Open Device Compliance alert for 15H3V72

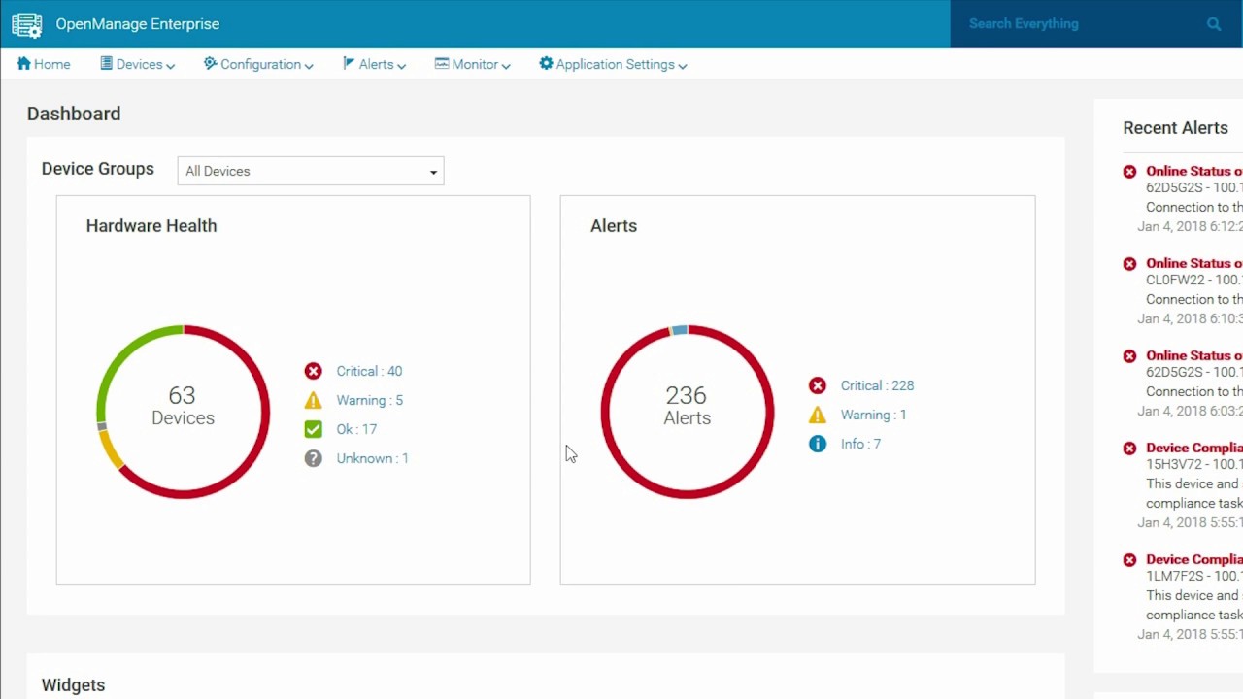coord(1193,448)
